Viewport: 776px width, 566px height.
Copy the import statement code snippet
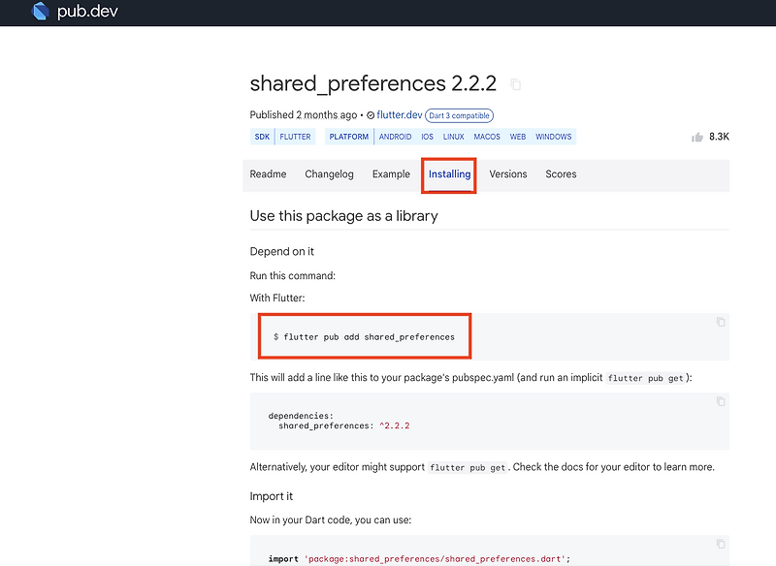click(x=719, y=544)
